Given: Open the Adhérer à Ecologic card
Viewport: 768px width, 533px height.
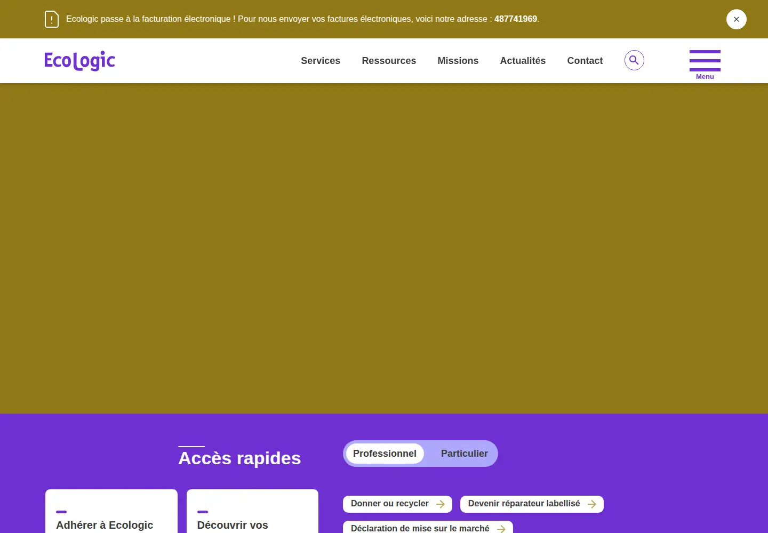Looking at the screenshot, I should coord(111,511).
